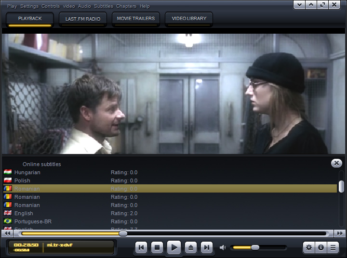Click the Online subtitles heading
The image size is (347, 258).
pos(41,164)
